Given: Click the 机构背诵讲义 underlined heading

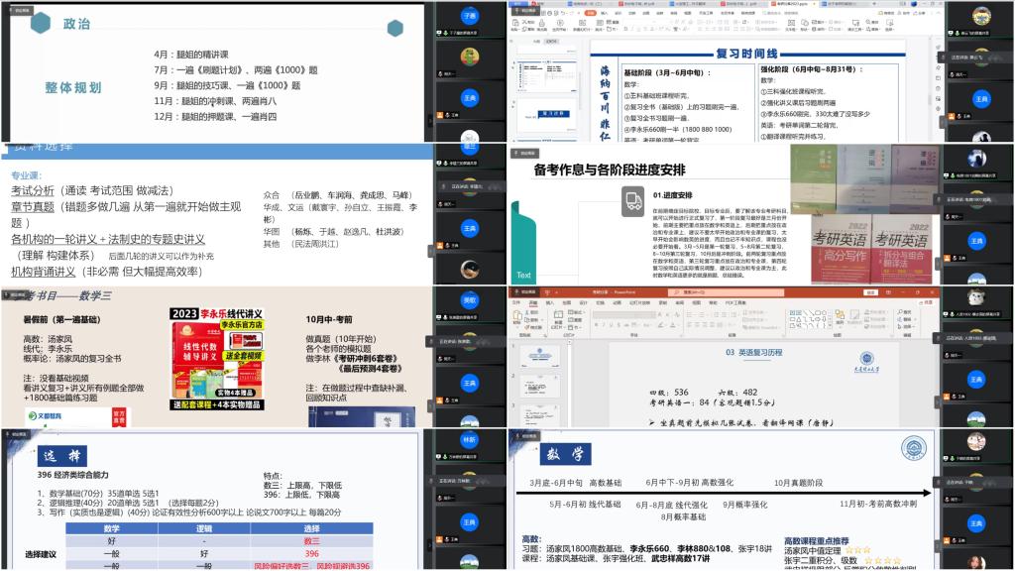Looking at the screenshot, I should [x=44, y=271].
